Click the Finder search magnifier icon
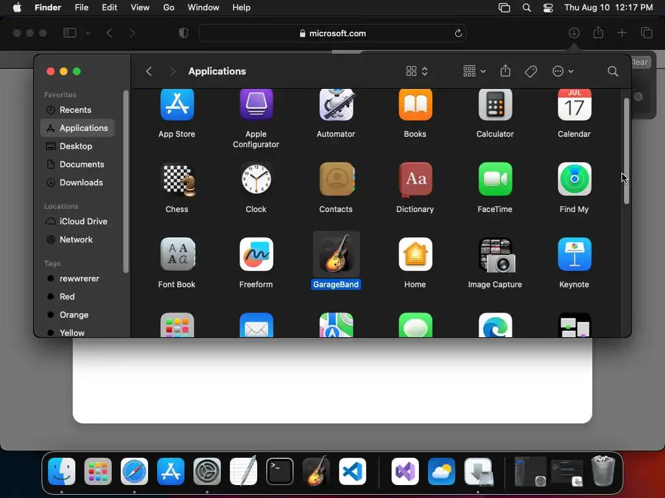665x498 pixels. tap(612, 71)
